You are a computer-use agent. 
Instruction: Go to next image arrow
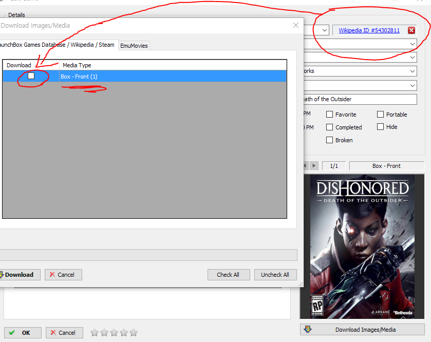point(314,166)
